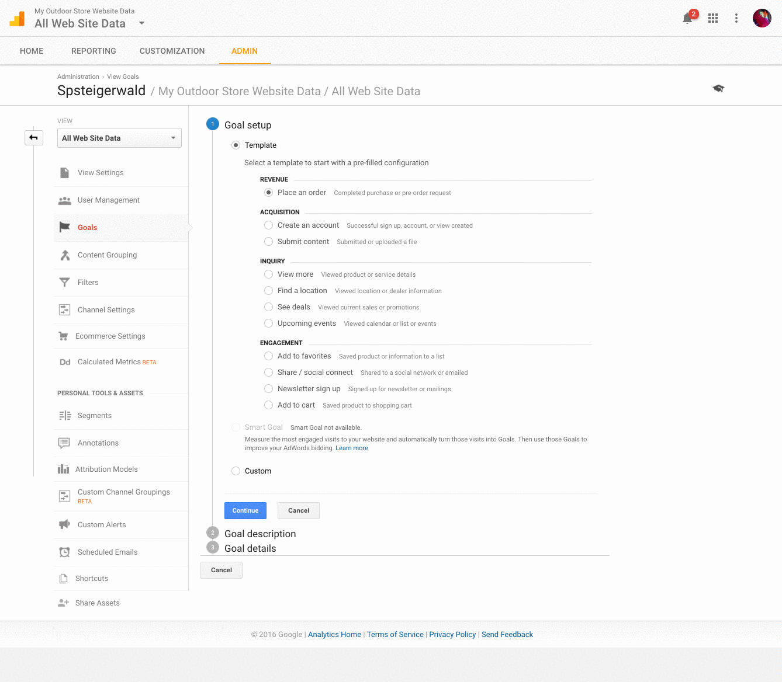Select Share / social connect radio option
This screenshot has height=682, width=782.
tap(268, 373)
